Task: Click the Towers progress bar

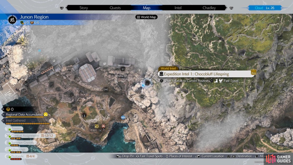Action: [17, 132]
